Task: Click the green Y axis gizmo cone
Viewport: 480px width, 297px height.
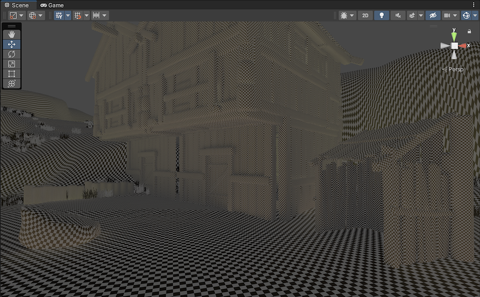Action: [x=455, y=35]
